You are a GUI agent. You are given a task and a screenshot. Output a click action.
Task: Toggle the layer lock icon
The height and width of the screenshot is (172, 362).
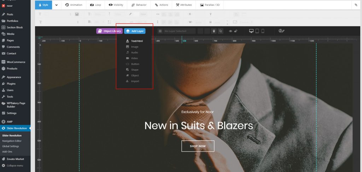pos(236,31)
